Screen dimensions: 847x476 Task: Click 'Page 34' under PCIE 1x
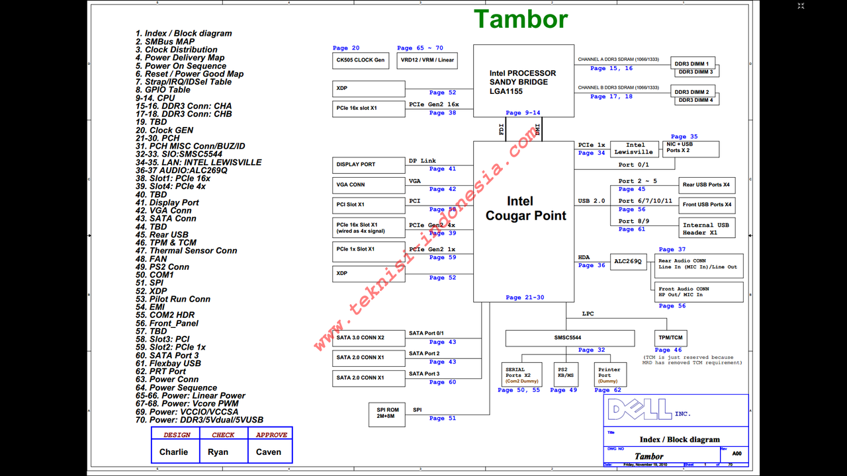coord(592,153)
